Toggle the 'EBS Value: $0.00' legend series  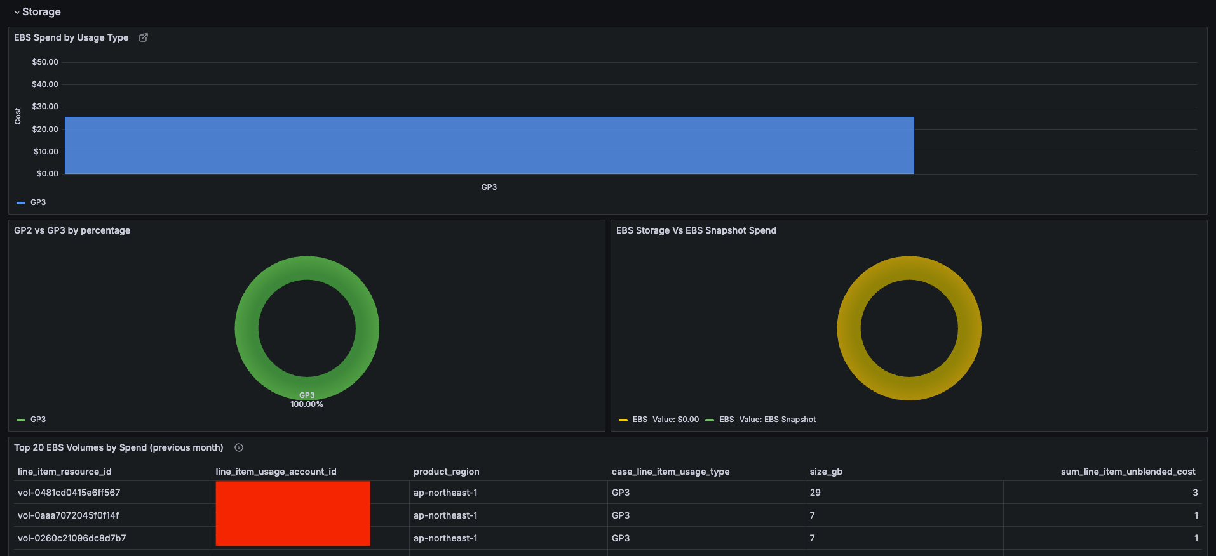coord(665,420)
